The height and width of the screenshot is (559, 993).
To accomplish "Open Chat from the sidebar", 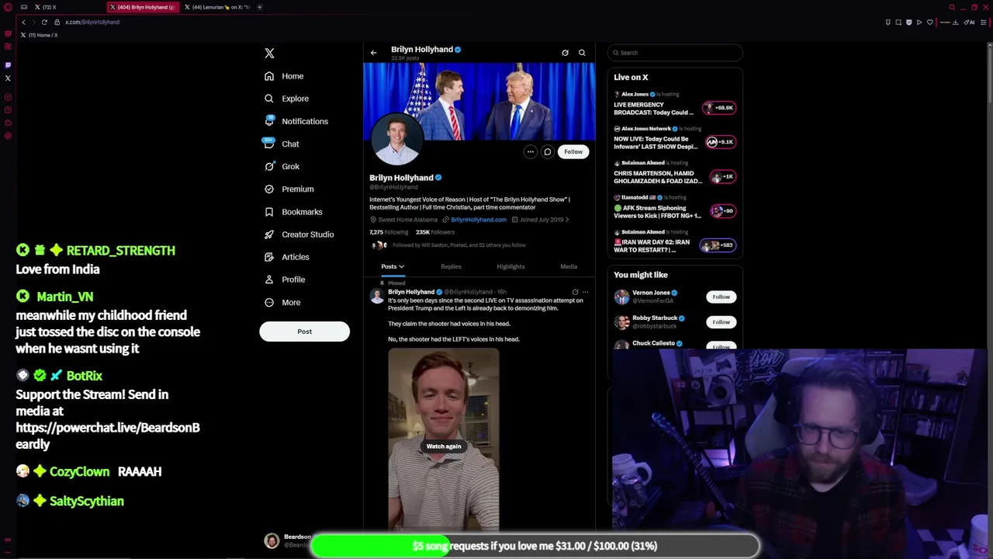I will [x=281, y=144].
